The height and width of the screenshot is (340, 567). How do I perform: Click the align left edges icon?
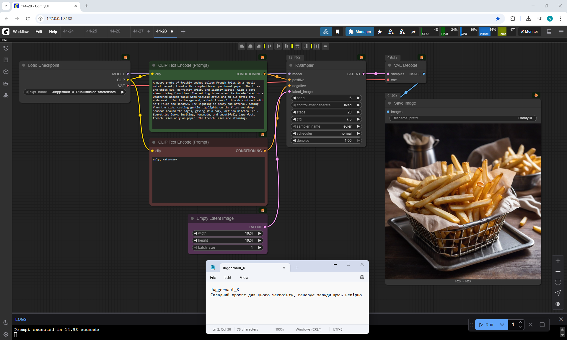pyautogui.click(x=242, y=46)
